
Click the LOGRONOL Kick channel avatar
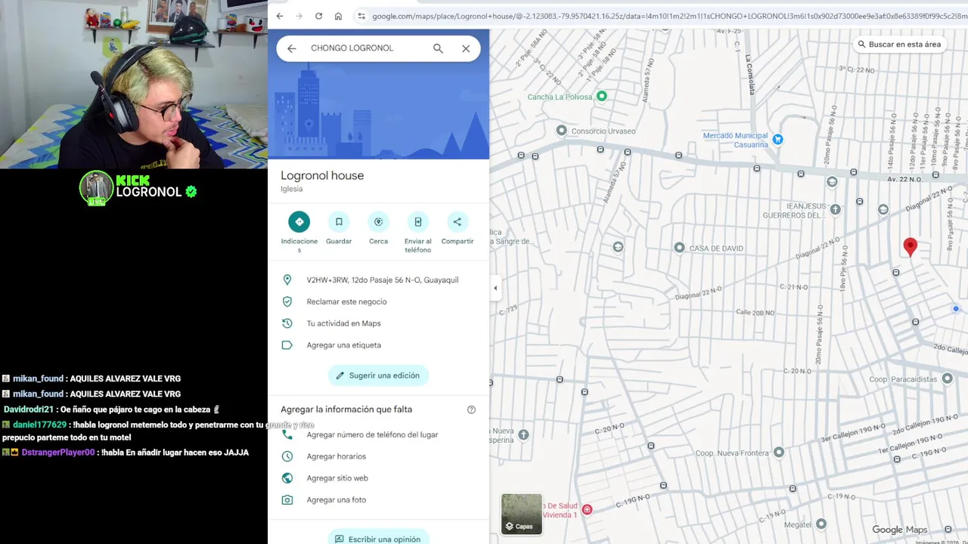click(x=96, y=188)
